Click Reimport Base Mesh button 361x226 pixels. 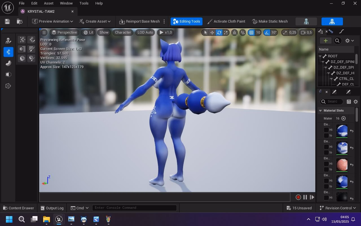point(139,21)
